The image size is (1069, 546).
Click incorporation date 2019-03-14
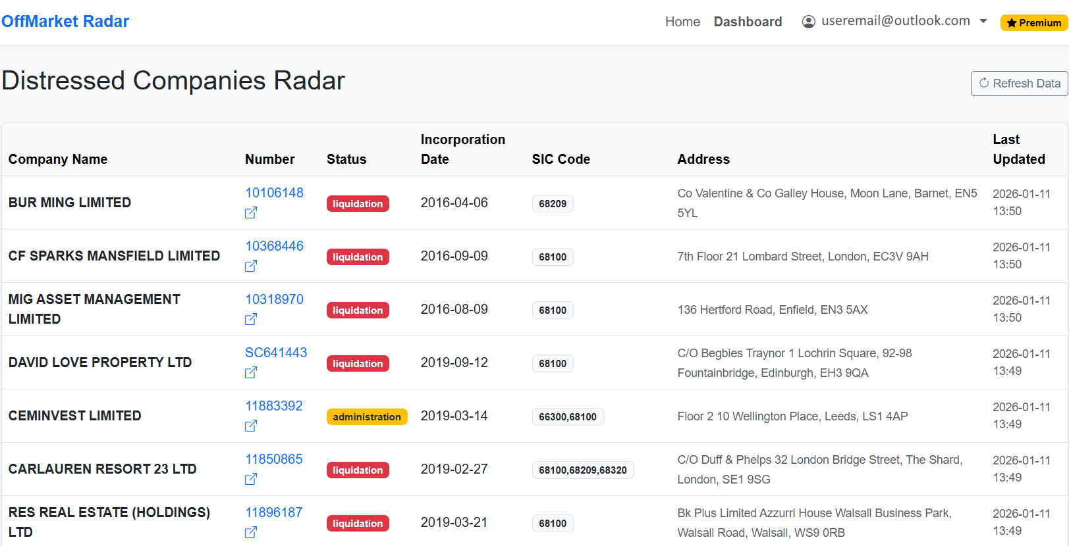coord(454,416)
